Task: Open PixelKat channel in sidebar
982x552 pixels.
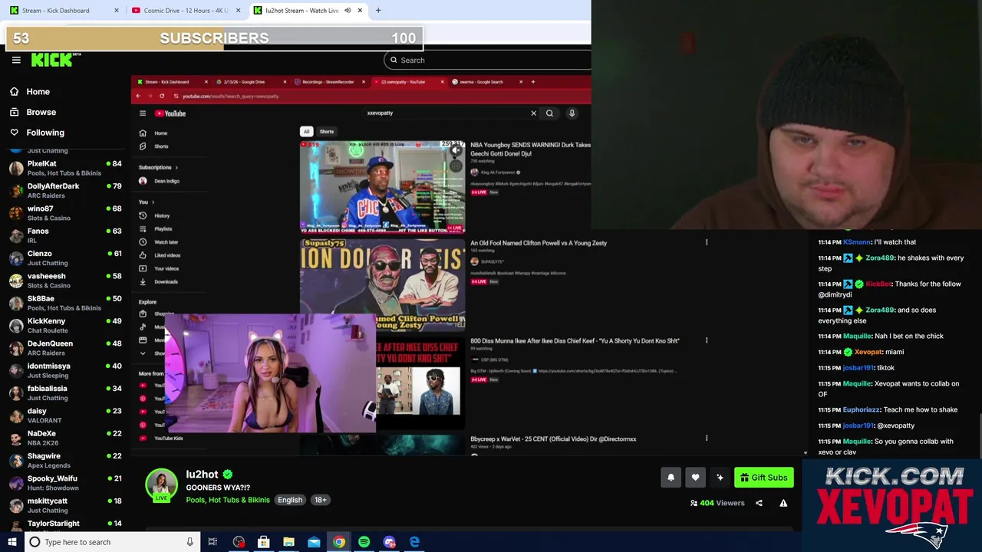Action: (x=65, y=168)
